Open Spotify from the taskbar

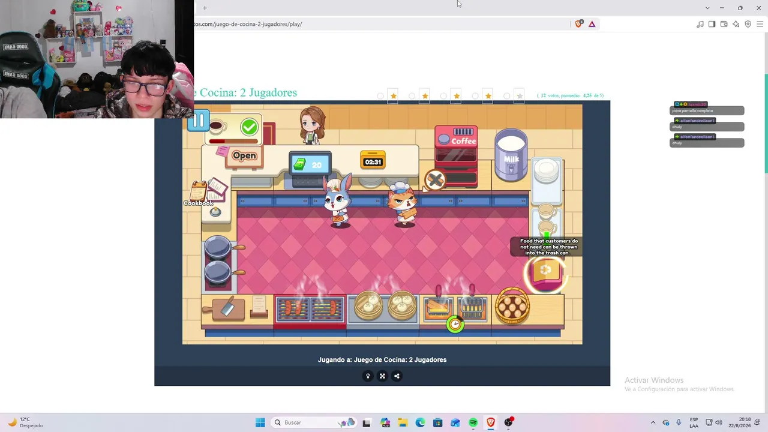coord(473,422)
